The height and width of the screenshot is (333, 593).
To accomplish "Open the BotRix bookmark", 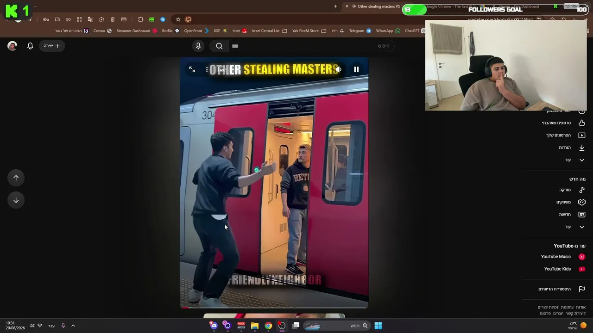I will click(x=170, y=31).
